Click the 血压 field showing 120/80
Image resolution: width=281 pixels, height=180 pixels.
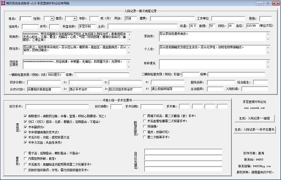(x=252, y=26)
